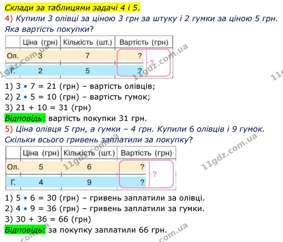Click quantity value 5 in first table
283x242 pixels.
point(88,71)
